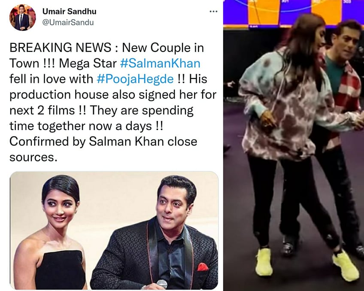
Task: Select the microphone at the photo's bottom
Action: pos(162,284)
